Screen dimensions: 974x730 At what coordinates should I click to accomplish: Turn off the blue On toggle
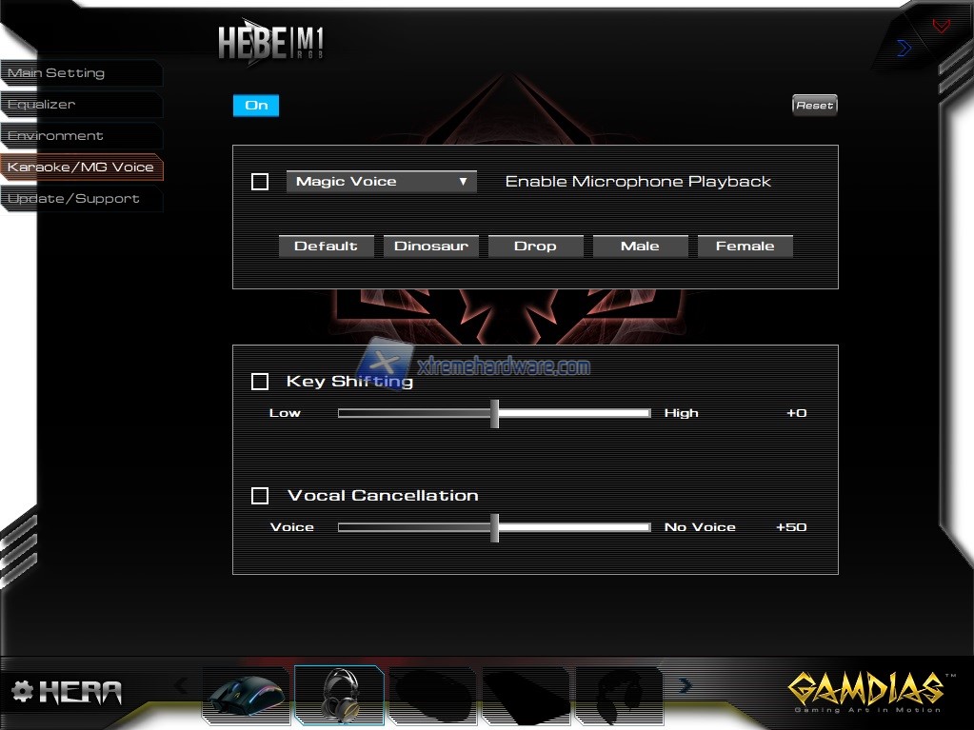[256, 106]
